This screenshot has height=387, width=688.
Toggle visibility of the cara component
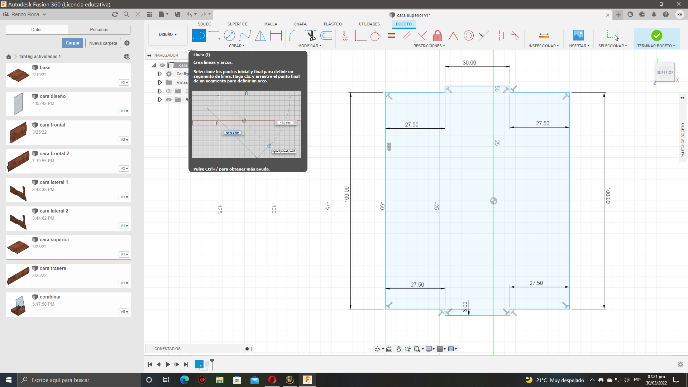pos(162,65)
